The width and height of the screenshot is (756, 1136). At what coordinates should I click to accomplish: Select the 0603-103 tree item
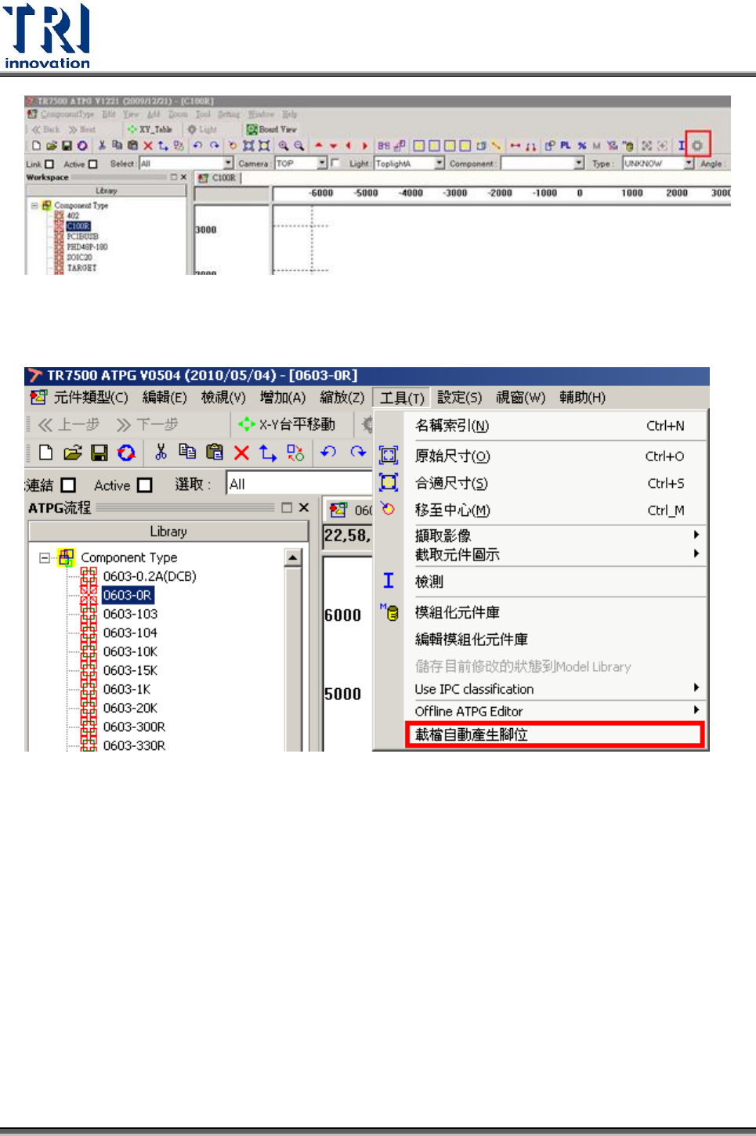tap(130, 615)
